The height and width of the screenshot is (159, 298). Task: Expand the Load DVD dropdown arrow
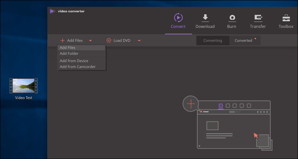[x=139, y=40]
